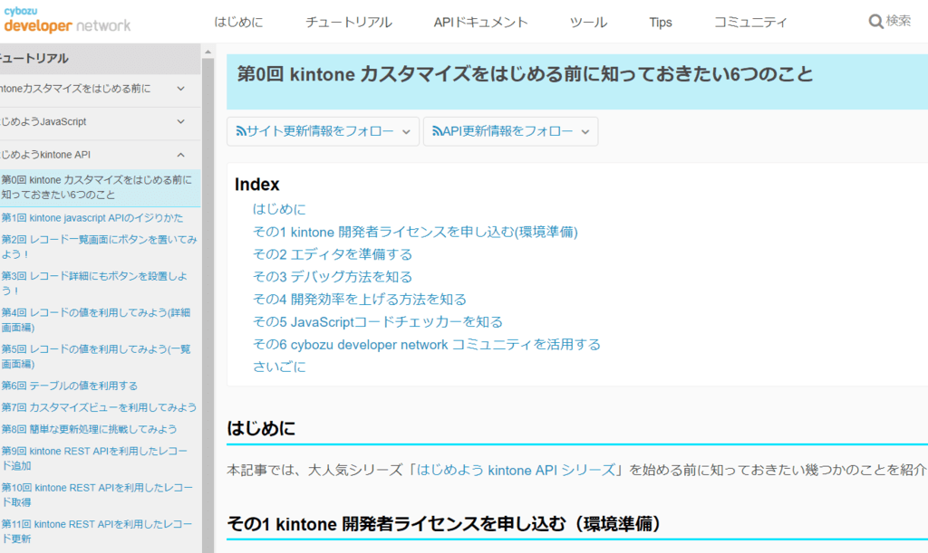Viewport: 928px width, 553px height.
Task: Open はじめよう kintone API シリーズ link
Action: (x=516, y=471)
